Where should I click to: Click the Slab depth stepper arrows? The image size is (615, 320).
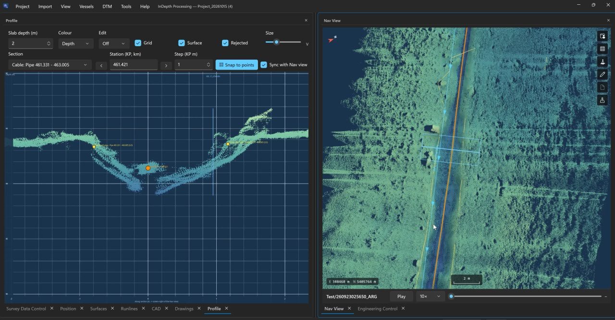point(49,43)
